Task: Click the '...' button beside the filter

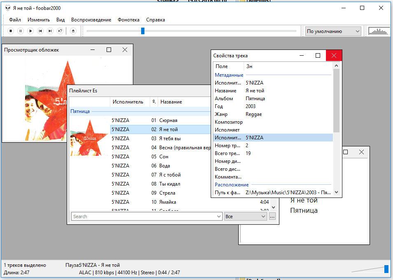Action: pos(272,216)
